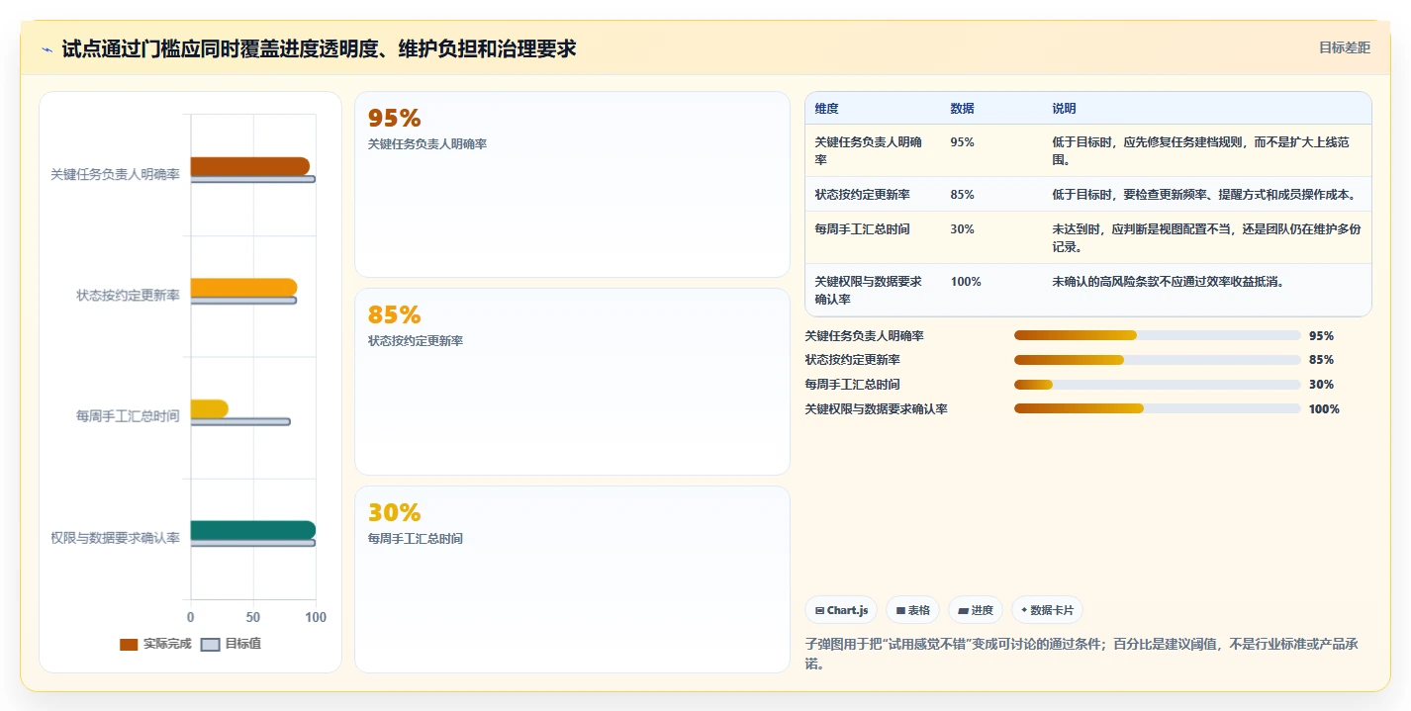Click the green actual bar for 权限与数据要求确认率
The height and width of the screenshot is (711, 1411).
click(x=253, y=530)
